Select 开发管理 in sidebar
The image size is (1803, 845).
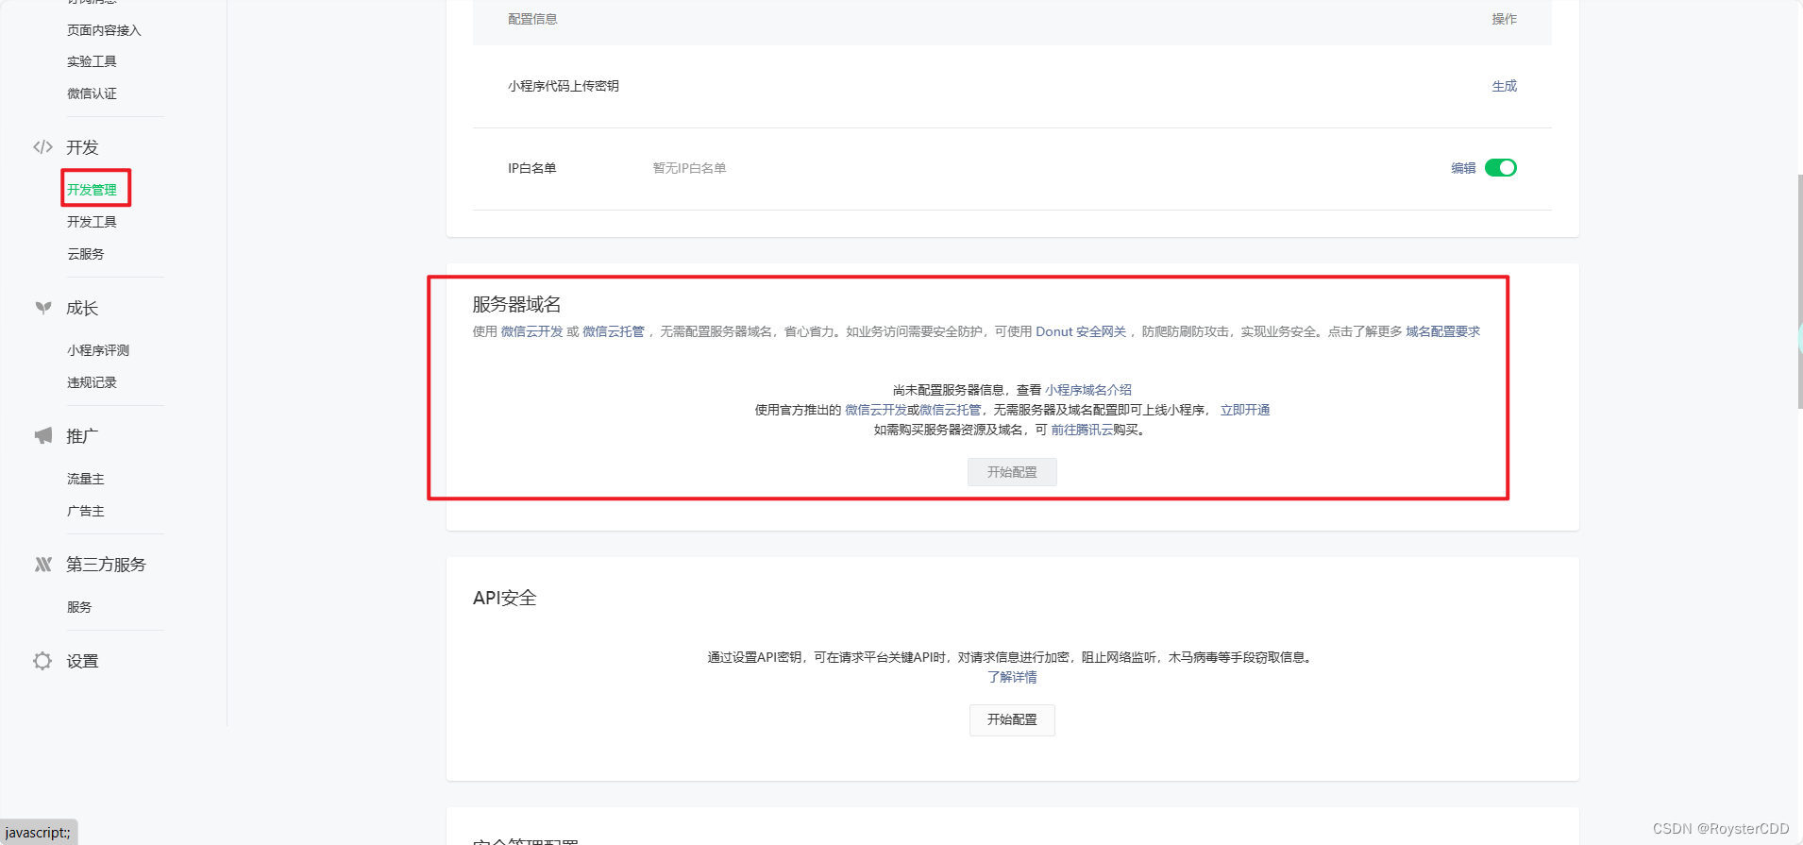[x=92, y=190]
